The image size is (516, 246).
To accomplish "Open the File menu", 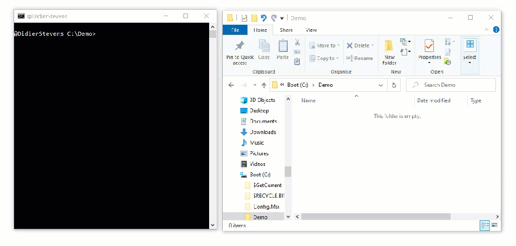I will [x=235, y=30].
